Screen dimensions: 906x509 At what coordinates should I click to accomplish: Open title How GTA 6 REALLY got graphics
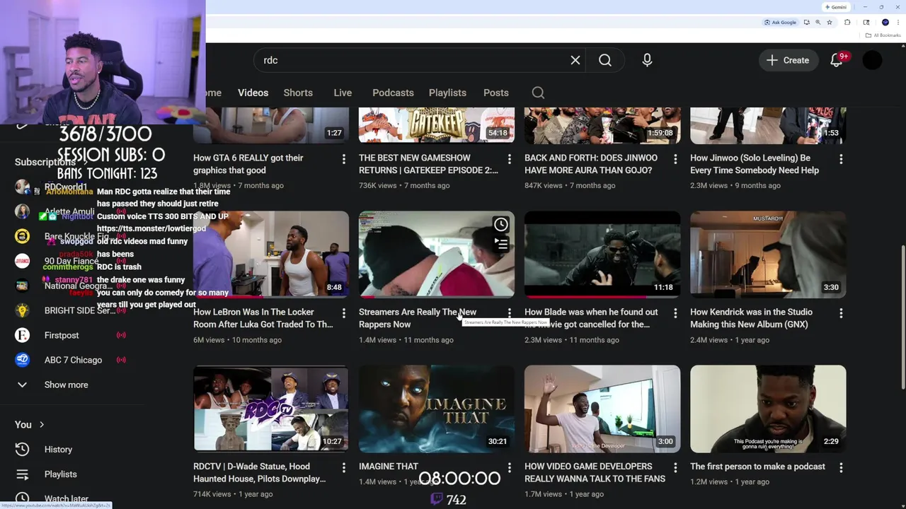click(248, 164)
